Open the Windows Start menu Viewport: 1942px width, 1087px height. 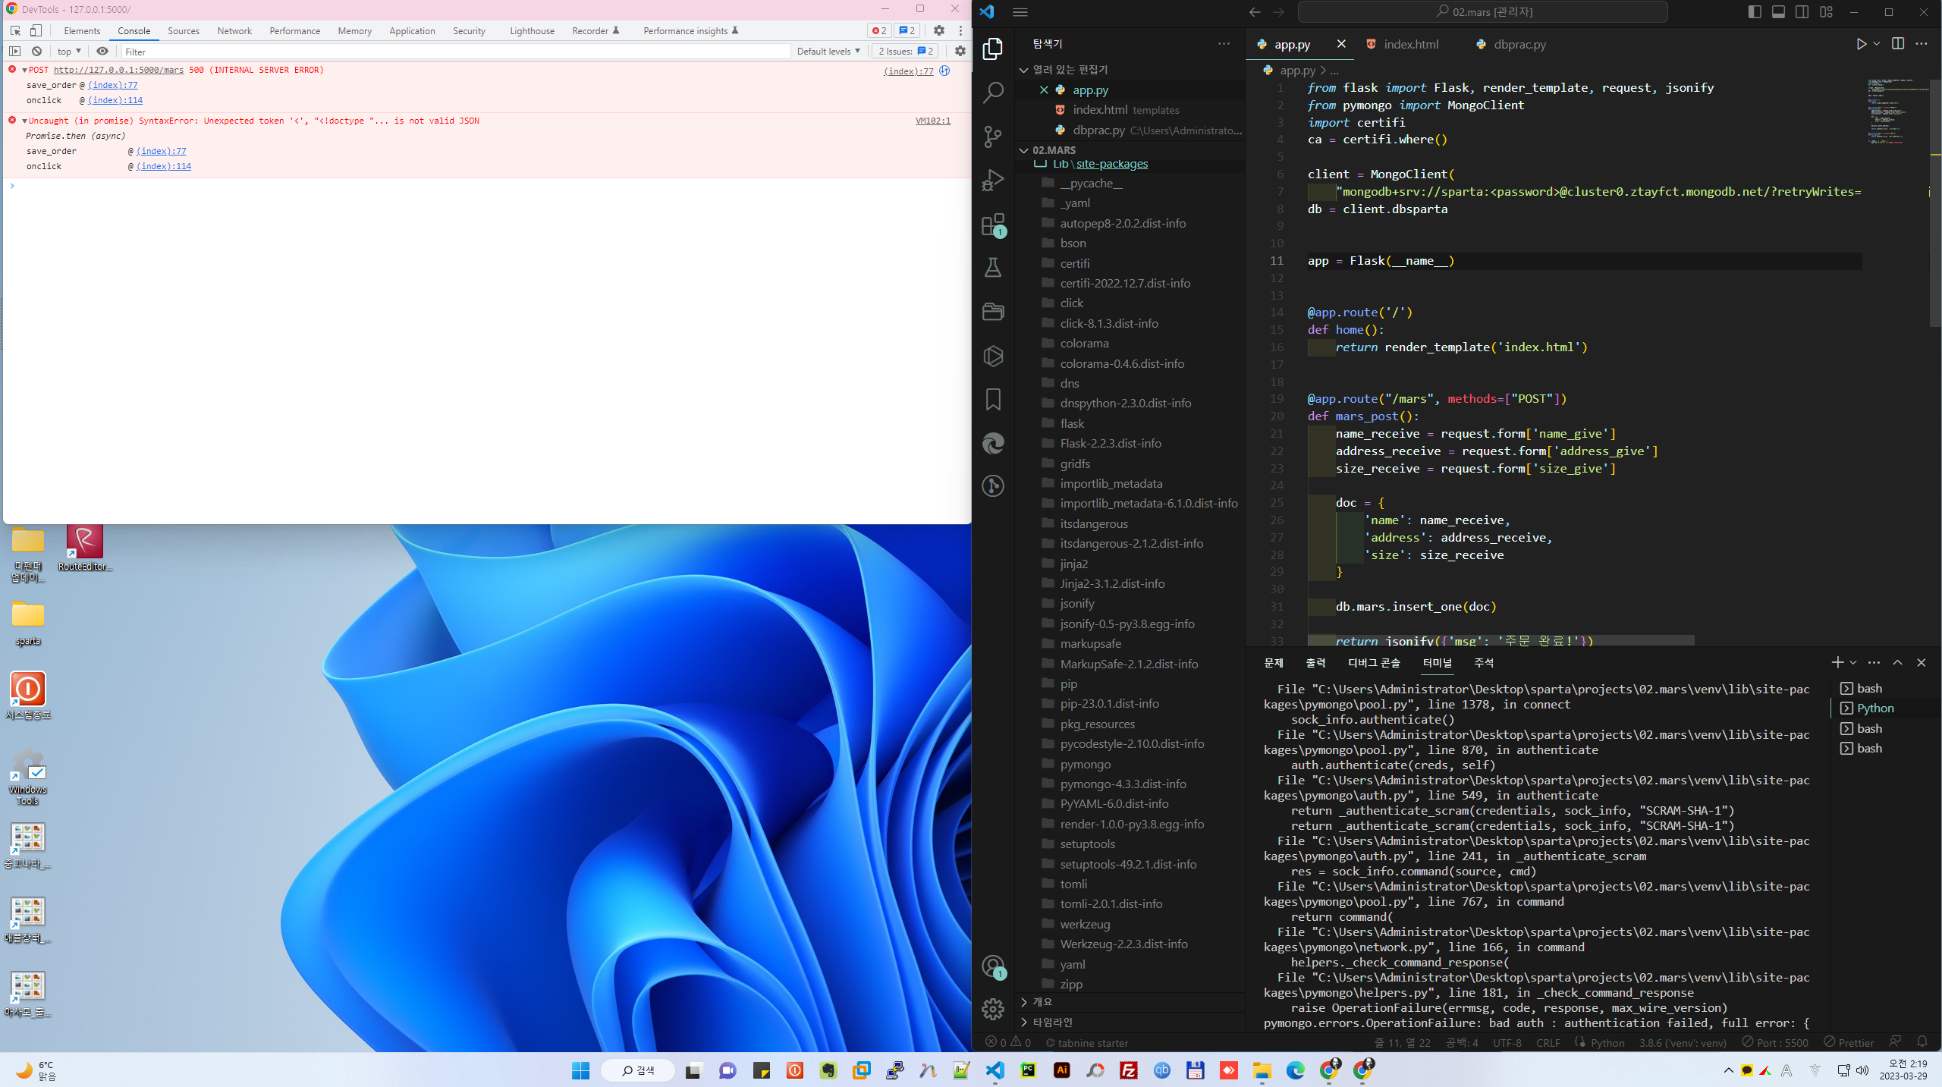pos(581,1070)
